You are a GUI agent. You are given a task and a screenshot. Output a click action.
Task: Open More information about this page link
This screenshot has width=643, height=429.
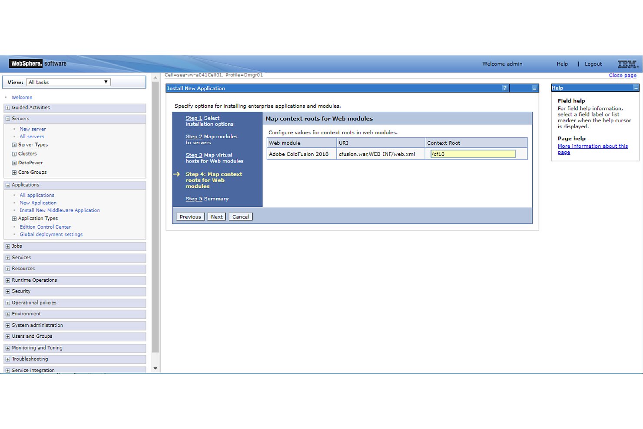(593, 149)
